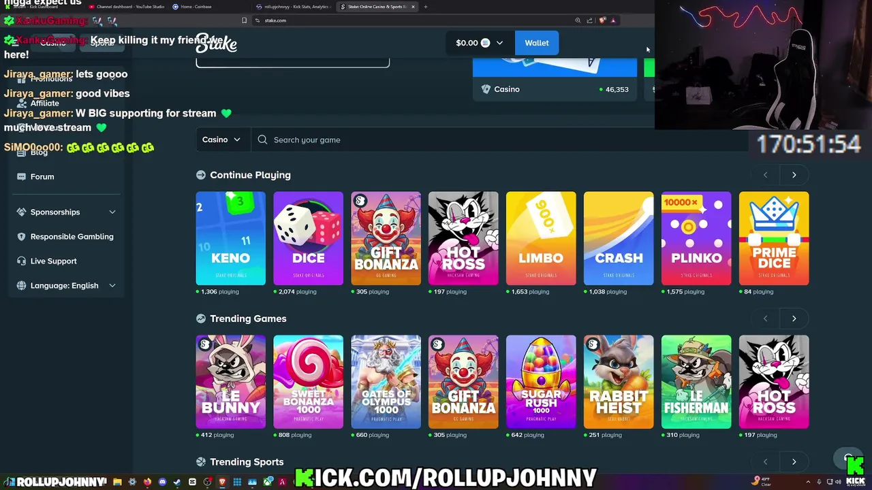The width and height of the screenshot is (872, 490).
Task: Open Plinko game thumbnail
Action: (696, 238)
